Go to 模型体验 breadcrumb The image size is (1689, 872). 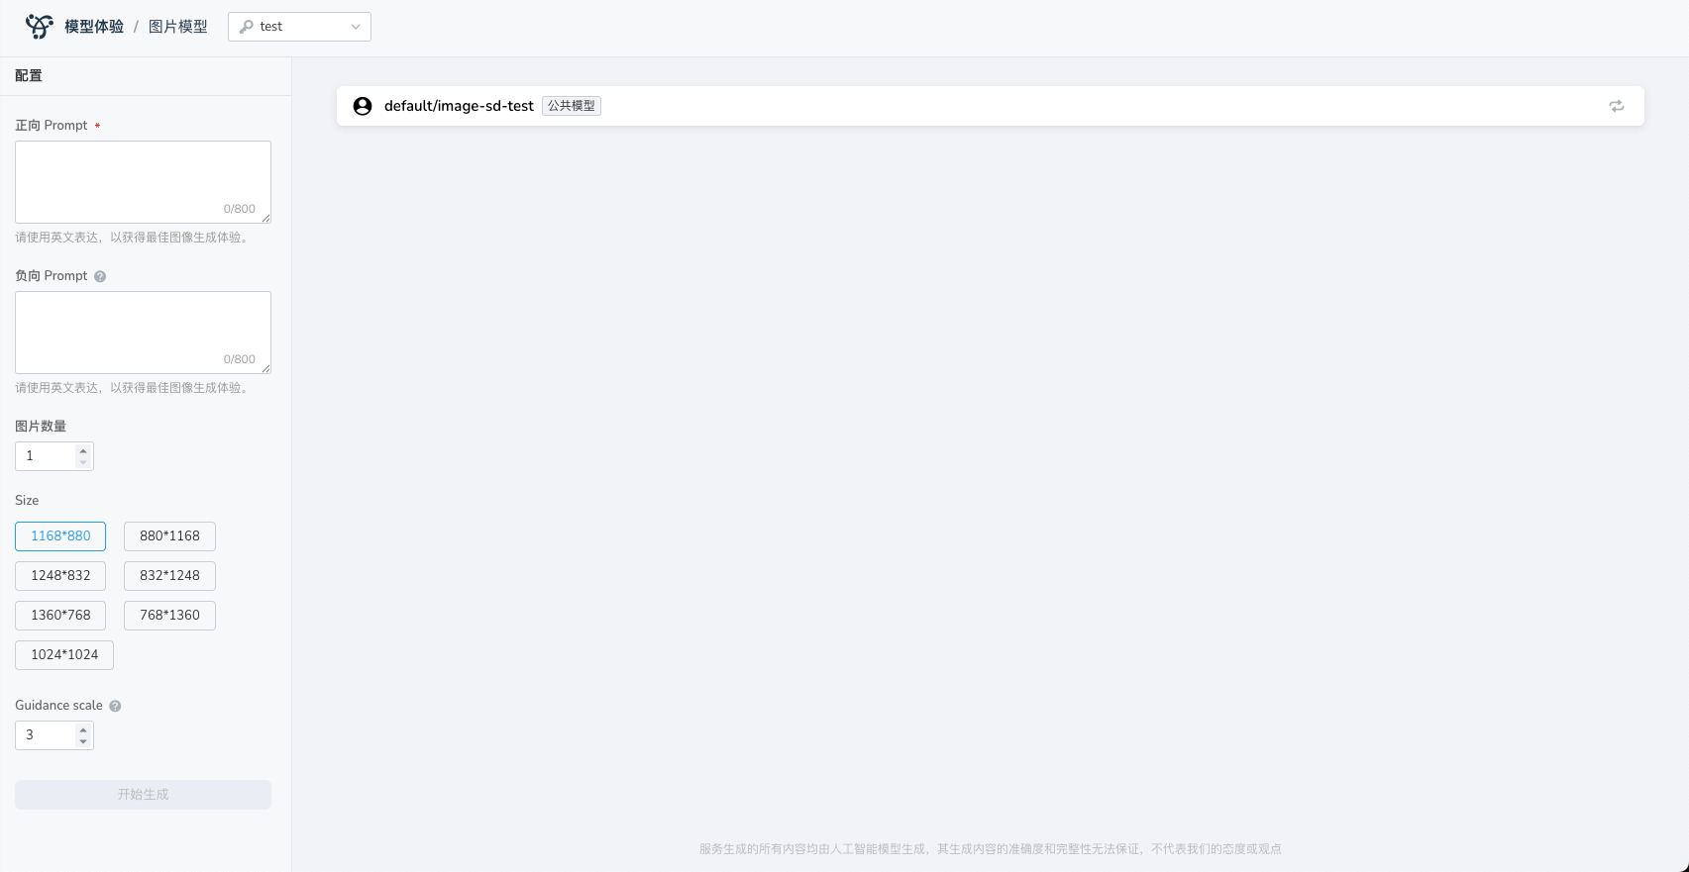pos(94,27)
